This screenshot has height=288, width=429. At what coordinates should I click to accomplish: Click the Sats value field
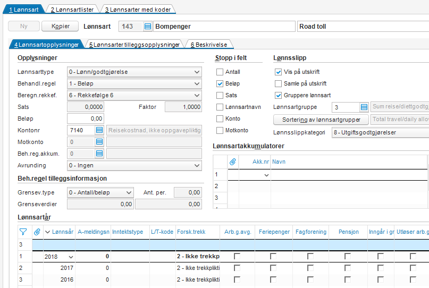[x=86, y=107]
